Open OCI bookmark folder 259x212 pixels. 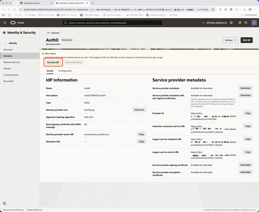pyautogui.click(x=19, y=15)
